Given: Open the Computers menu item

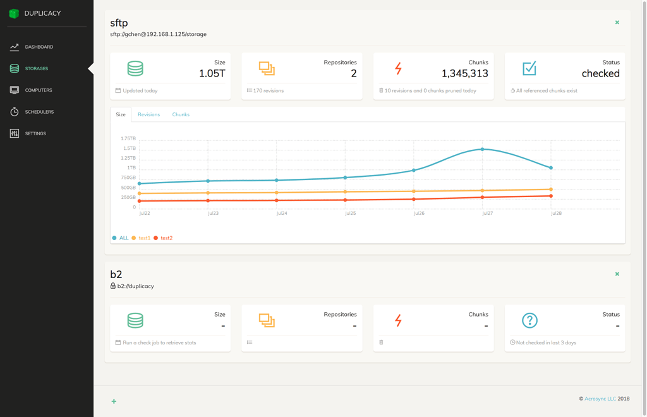Looking at the screenshot, I should coord(39,90).
